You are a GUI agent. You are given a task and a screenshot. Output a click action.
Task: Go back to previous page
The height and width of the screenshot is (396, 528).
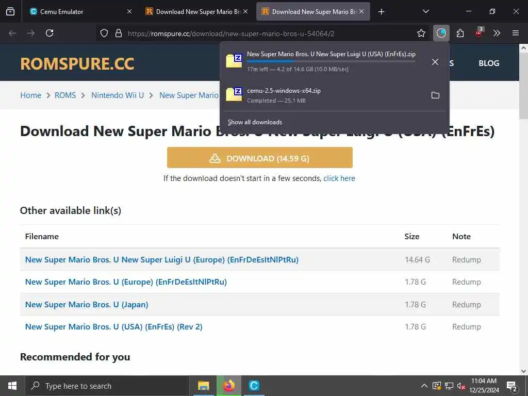[x=12, y=33]
